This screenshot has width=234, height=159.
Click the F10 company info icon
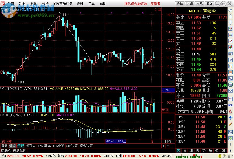[230, 60]
